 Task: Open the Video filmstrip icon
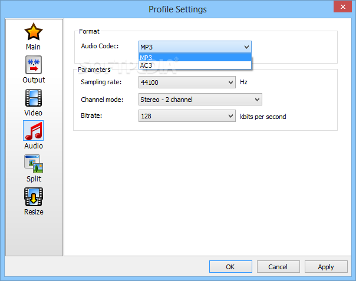pos(34,98)
